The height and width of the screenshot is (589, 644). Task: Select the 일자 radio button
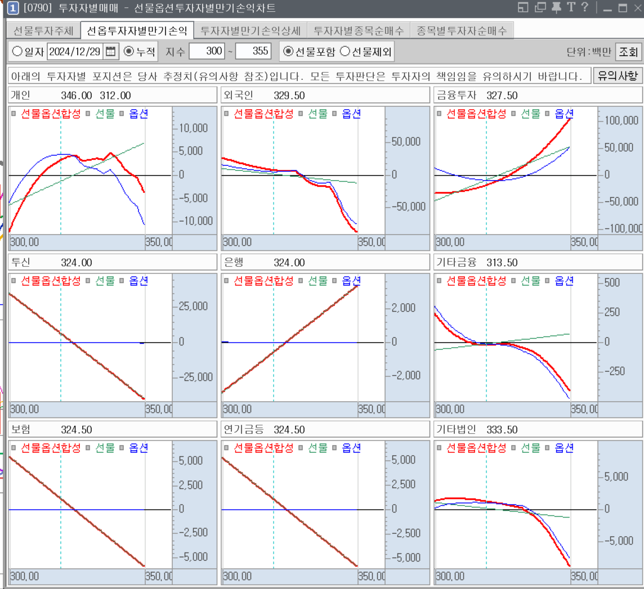pyautogui.click(x=17, y=52)
